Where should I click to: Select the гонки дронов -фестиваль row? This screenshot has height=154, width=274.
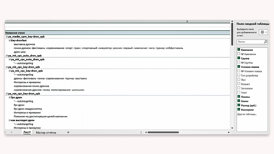pyautogui.click(x=117, y=48)
